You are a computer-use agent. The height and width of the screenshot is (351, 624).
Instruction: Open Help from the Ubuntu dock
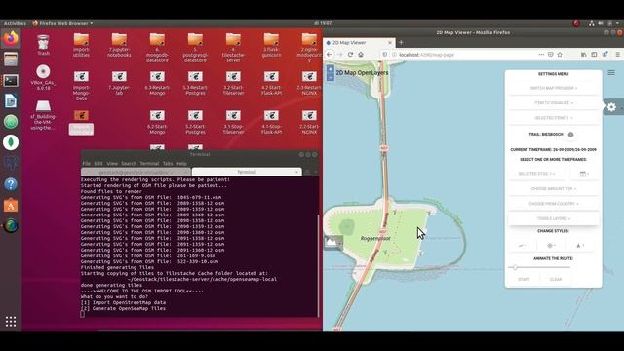[x=11, y=184]
